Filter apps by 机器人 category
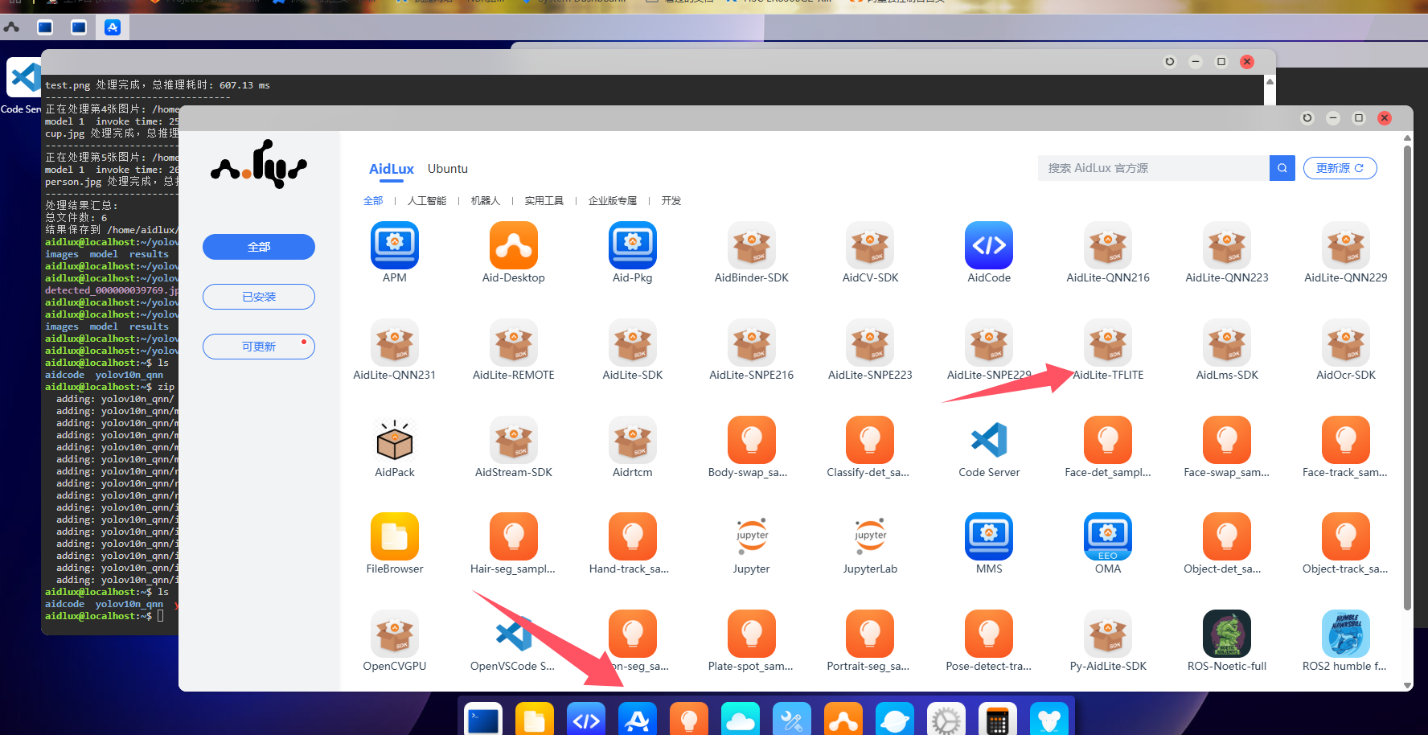 point(486,201)
